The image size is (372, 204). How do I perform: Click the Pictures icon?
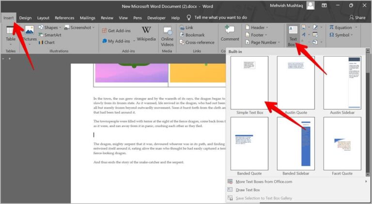29,34
